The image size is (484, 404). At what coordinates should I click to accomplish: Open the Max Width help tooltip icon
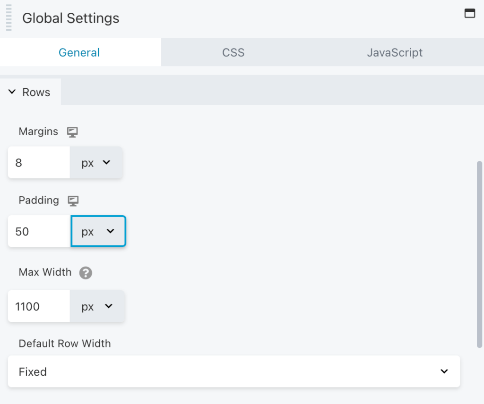[x=86, y=273]
